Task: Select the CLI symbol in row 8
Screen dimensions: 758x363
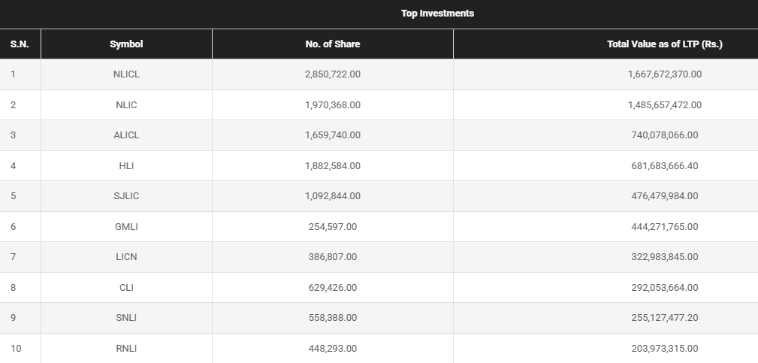Action: point(126,287)
